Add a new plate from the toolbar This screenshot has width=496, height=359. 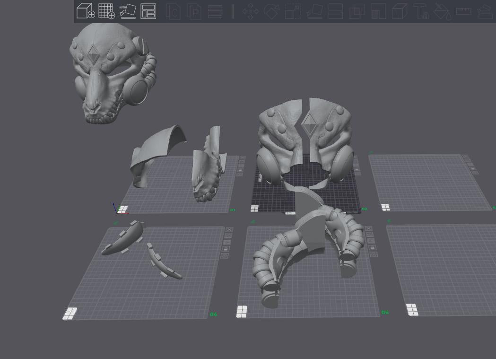[106, 11]
